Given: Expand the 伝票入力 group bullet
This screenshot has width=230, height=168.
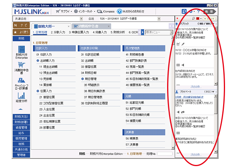Looking at the screenshot, I should point(38,91).
